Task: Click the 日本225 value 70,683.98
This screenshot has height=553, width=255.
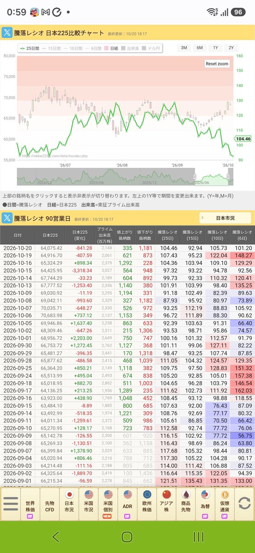Action: (52, 315)
